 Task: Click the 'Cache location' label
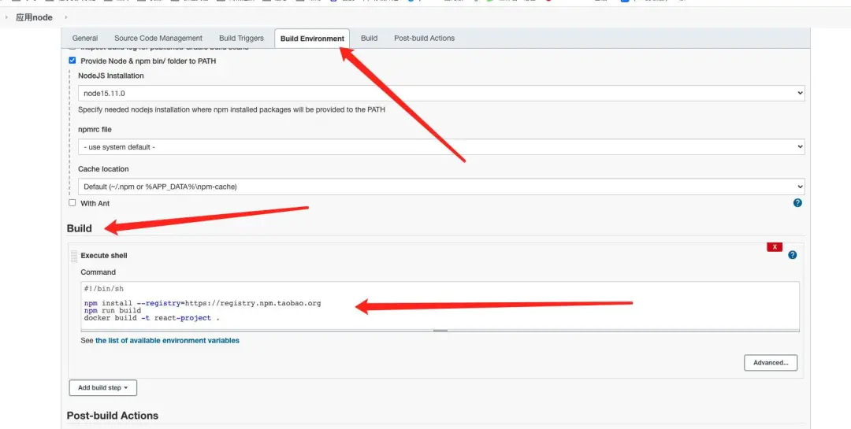click(103, 169)
